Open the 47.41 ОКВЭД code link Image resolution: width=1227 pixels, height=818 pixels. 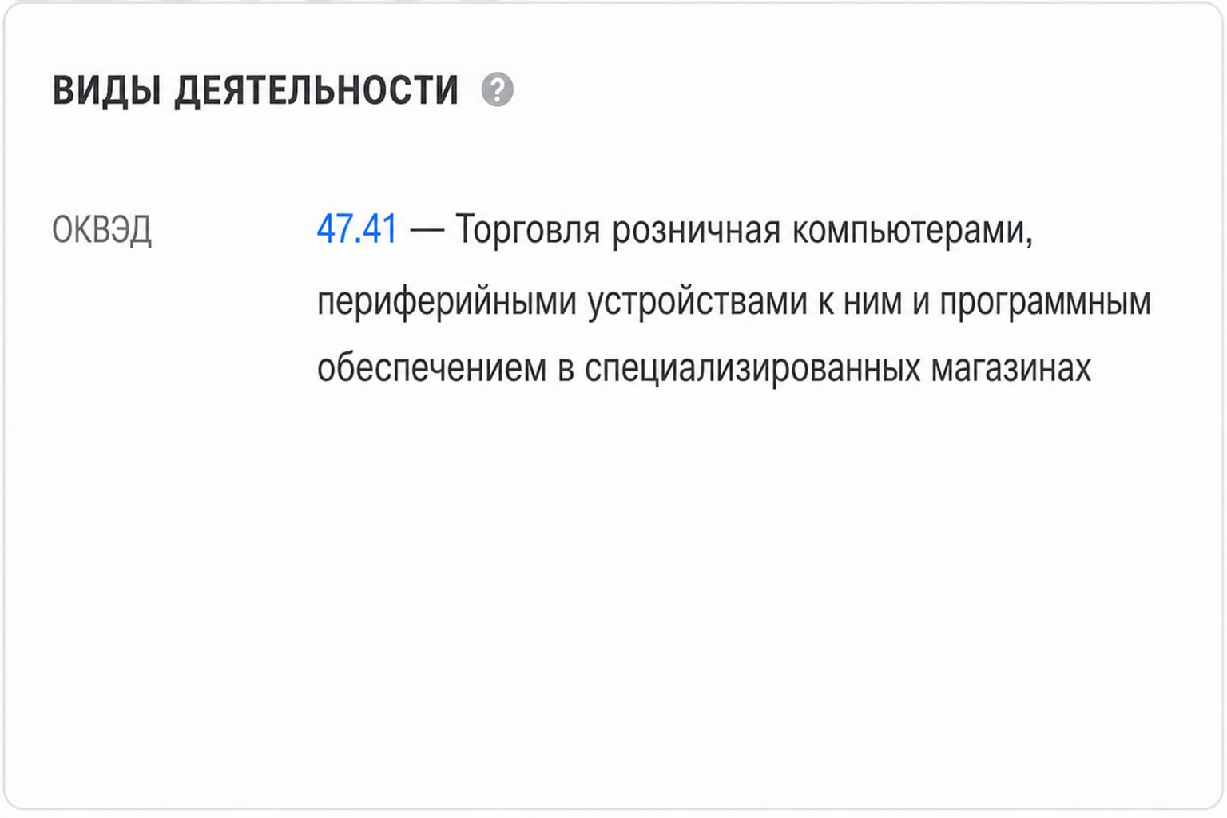pyautogui.click(x=357, y=230)
